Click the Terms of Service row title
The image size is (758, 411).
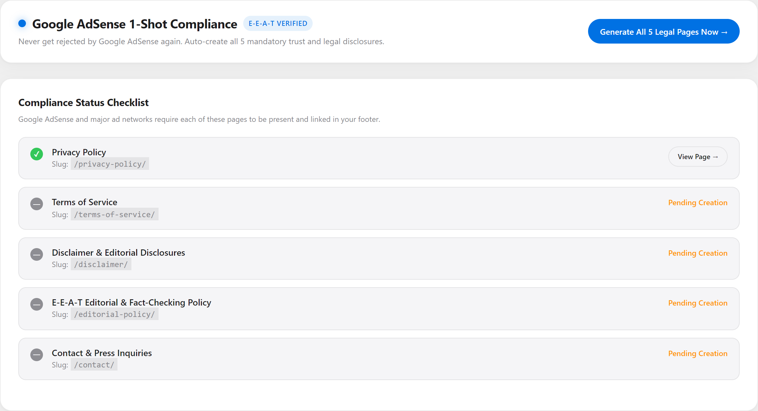coord(85,202)
